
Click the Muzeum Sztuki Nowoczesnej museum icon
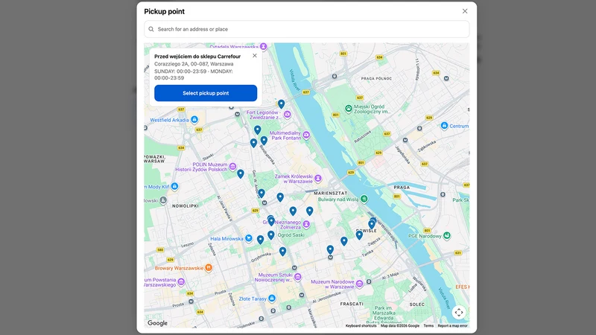coord(297,277)
